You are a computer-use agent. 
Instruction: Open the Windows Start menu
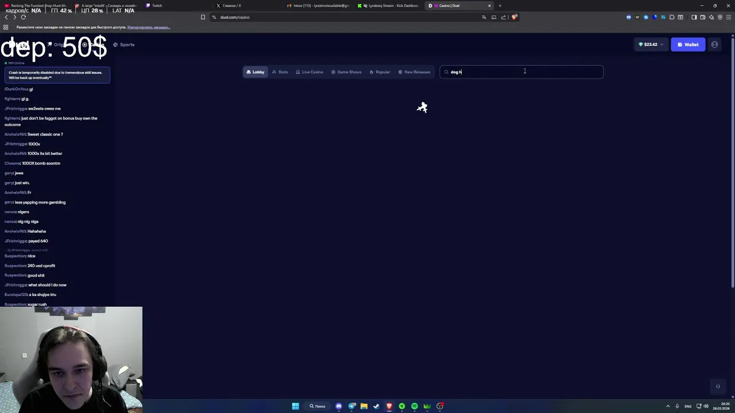tap(295, 406)
